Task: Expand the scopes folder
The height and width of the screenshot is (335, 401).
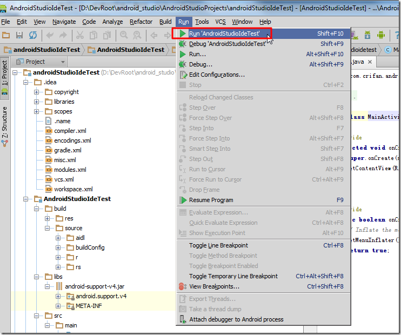Action: pyautogui.click(x=37, y=111)
